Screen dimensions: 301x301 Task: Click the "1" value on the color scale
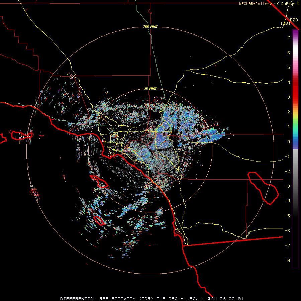[x=289, y=127]
